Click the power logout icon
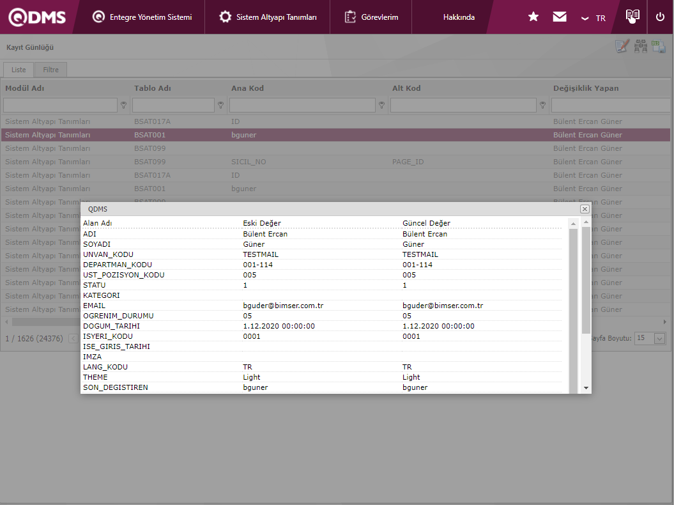 click(661, 17)
